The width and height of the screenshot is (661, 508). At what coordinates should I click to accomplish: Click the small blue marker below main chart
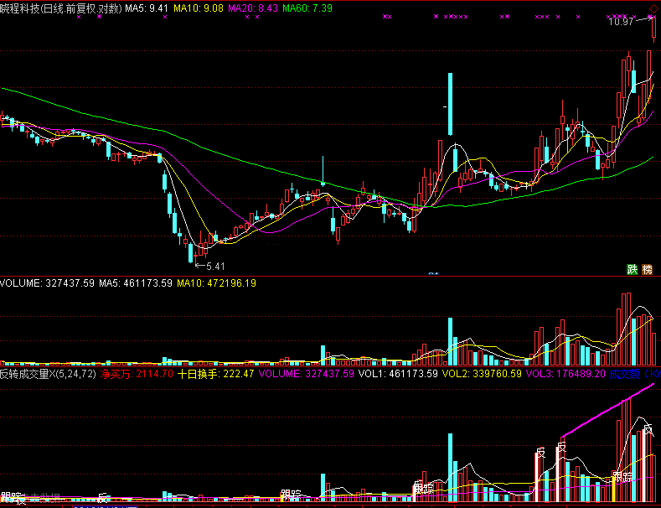(x=433, y=273)
